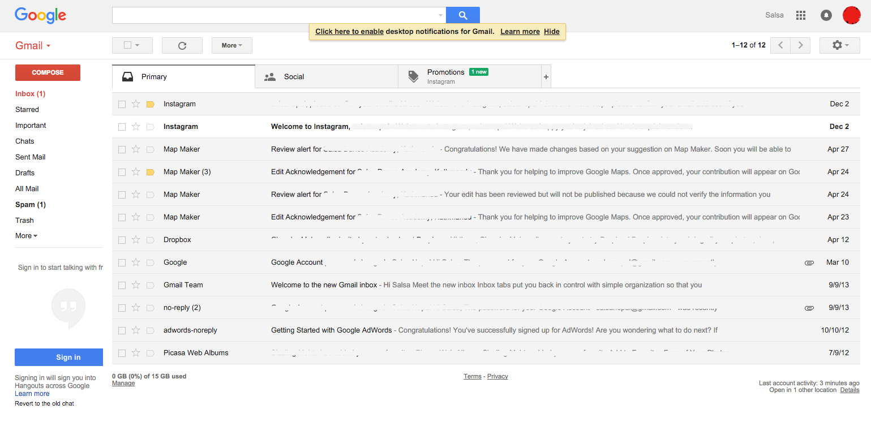Viewport: 871px width, 422px height.
Task: Tick the checkbox for the Dropbox email
Action: pyautogui.click(x=122, y=240)
